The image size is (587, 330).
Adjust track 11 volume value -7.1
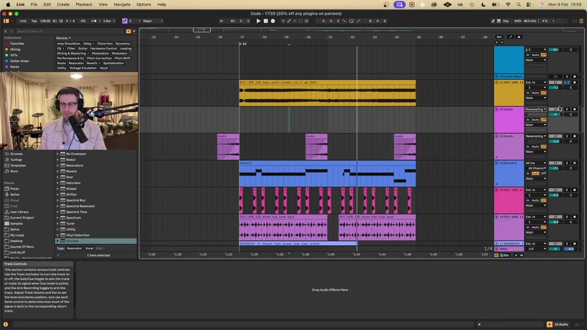click(555, 88)
